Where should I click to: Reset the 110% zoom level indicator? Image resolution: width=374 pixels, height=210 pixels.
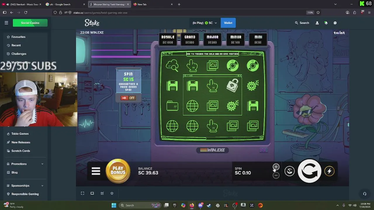(x=310, y=13)
